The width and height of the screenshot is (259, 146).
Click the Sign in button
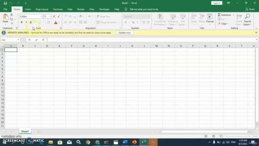pyautogui.click(x=217, y=3)
